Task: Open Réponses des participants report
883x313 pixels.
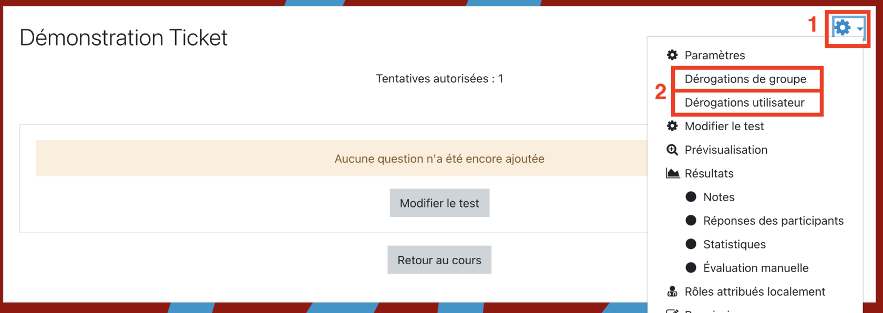Action: coord(773,221)
